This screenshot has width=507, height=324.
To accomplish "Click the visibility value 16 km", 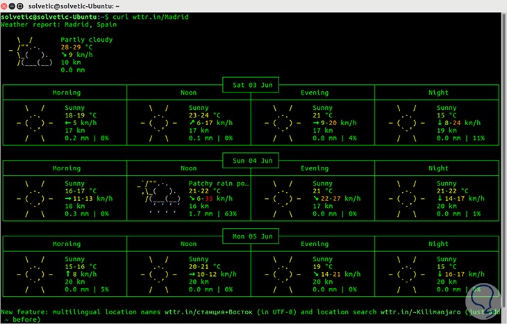I will click(199, 206).
